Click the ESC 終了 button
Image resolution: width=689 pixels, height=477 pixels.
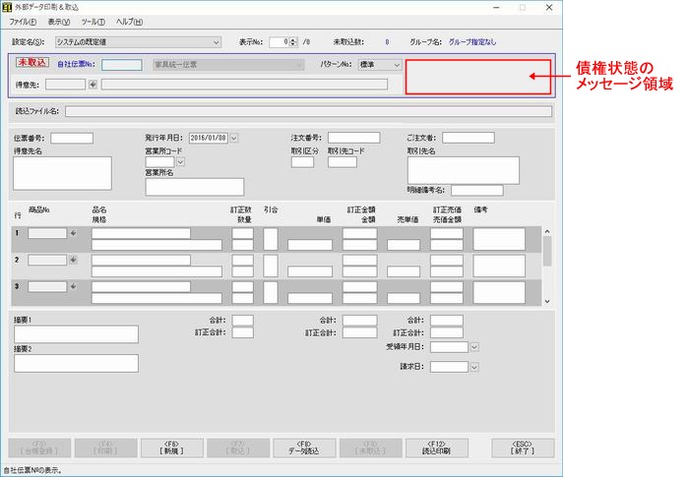click(523, 448)
